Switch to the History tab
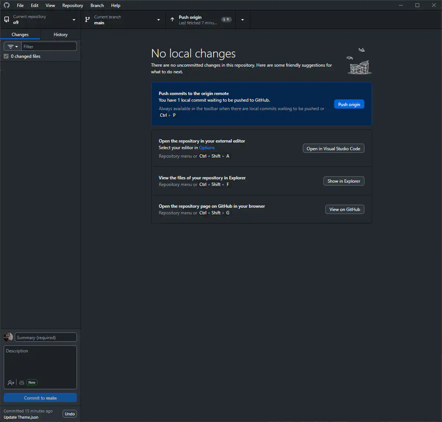 point(60,35)
